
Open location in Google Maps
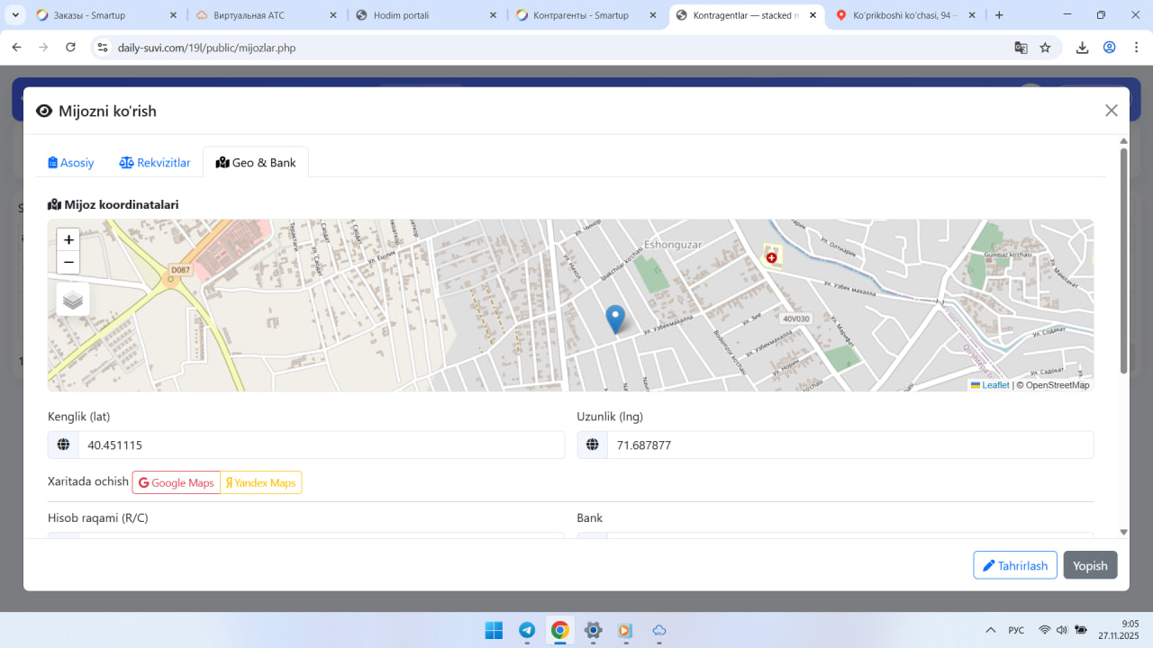(x=177, y=483)
